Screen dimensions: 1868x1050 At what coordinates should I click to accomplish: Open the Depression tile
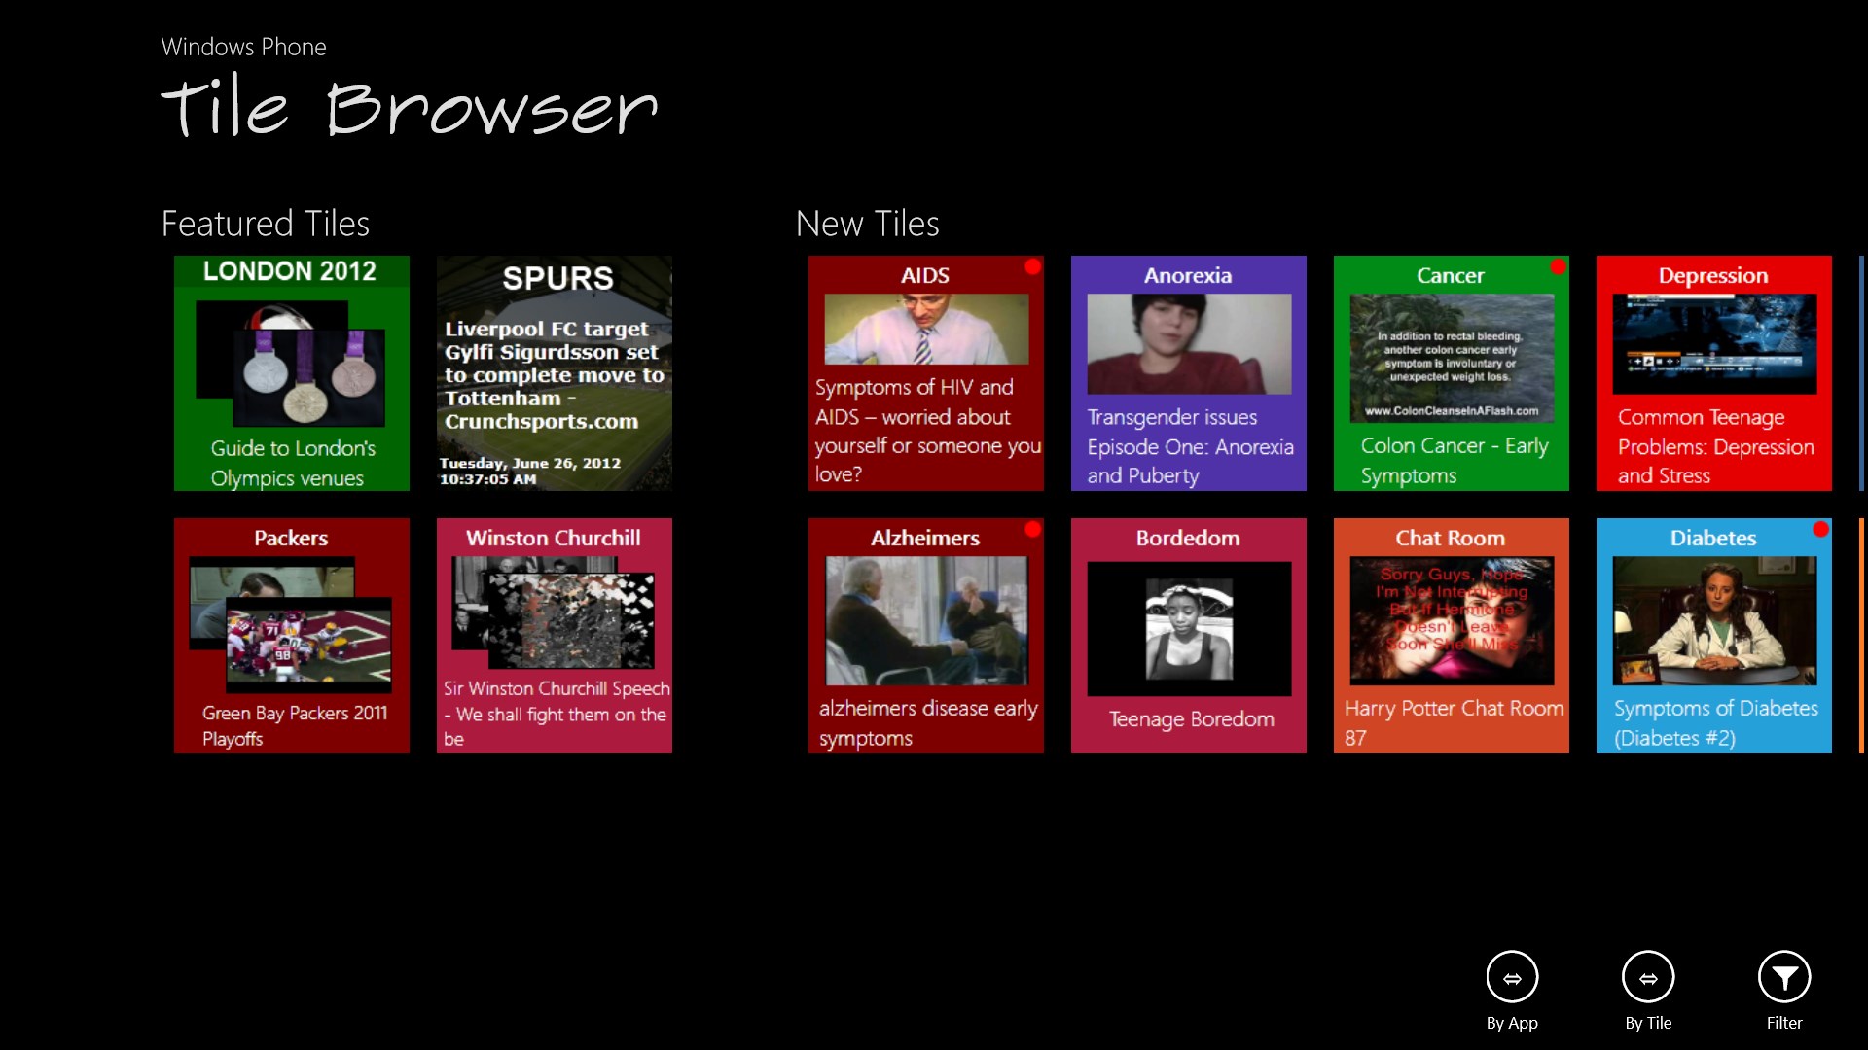click(1712, 371)
